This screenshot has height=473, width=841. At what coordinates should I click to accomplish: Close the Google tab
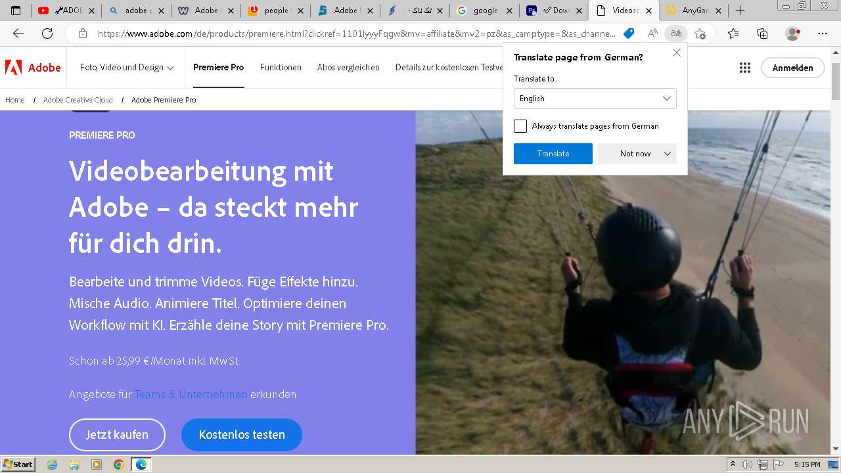point(509,11)
